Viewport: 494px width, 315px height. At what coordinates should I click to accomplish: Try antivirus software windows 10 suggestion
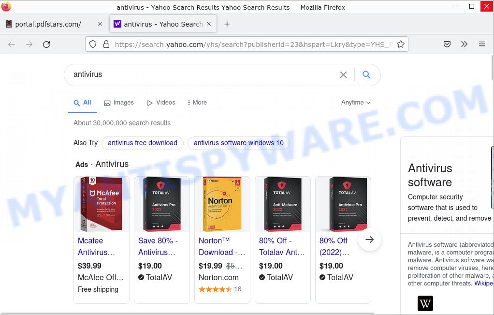click(238, 143)
